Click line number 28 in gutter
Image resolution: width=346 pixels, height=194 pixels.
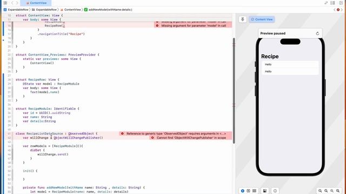click(9, 80)
